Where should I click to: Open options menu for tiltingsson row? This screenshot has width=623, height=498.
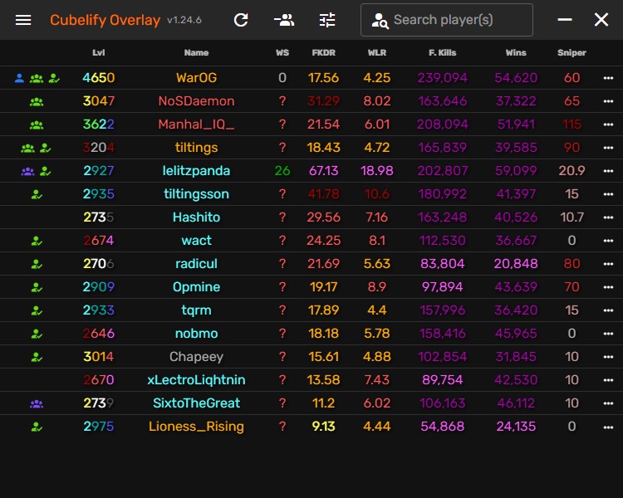point(608,194)
